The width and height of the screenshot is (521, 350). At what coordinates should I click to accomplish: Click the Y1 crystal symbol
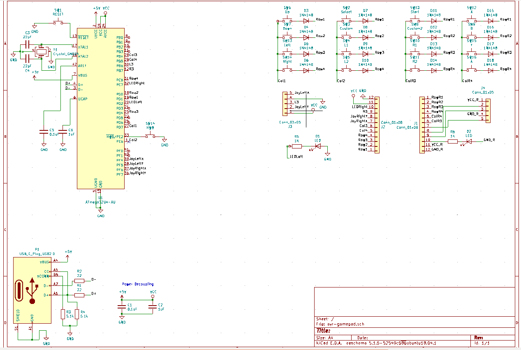(x=41, y=51)
